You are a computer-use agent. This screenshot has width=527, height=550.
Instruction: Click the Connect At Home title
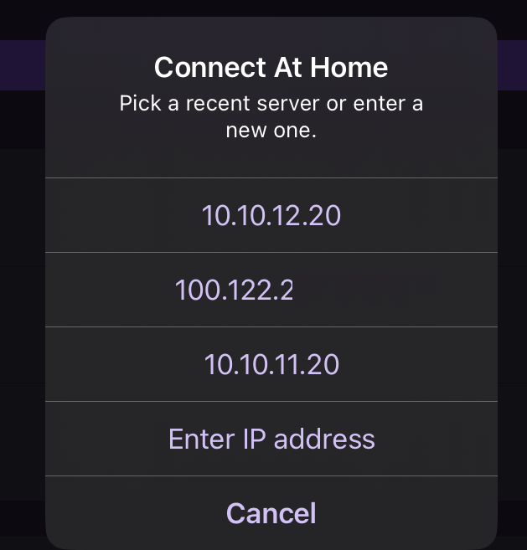tap(271, 67)
